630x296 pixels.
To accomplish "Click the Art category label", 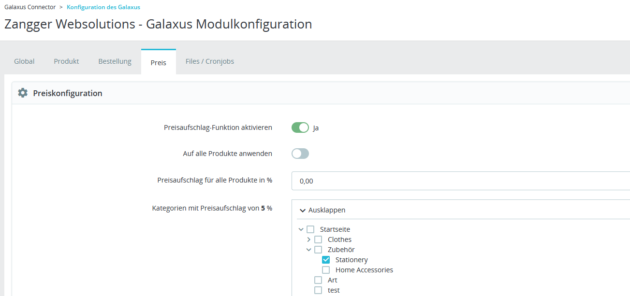I will point(333,280).
